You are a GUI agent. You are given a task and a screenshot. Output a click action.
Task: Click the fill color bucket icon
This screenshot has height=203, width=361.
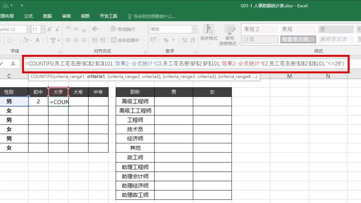coord(25,40)
